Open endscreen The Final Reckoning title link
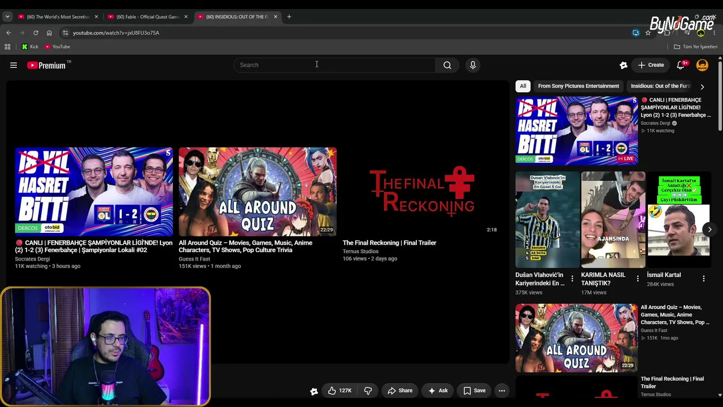723x407 pixels. tap(389, 243)
